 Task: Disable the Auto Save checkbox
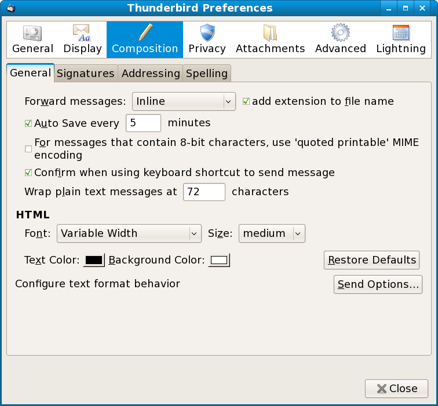pos(28,123)
